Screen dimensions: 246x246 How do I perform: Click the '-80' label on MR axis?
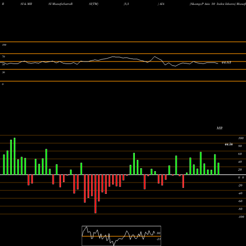click(240, 209)
